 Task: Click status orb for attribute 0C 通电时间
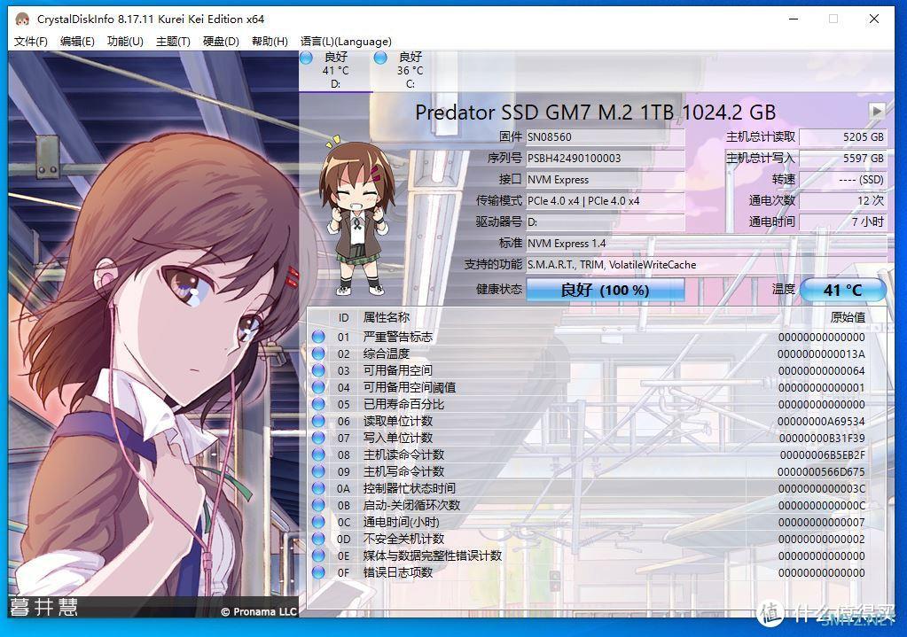pyautogui.click(x=318, y=522)
